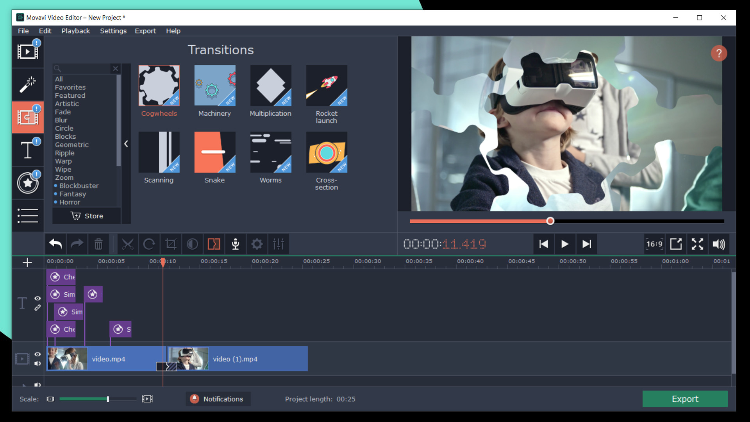Expand the Artistic transitions category
Screen dimensions: 750x422
click(x=66, y=103)
